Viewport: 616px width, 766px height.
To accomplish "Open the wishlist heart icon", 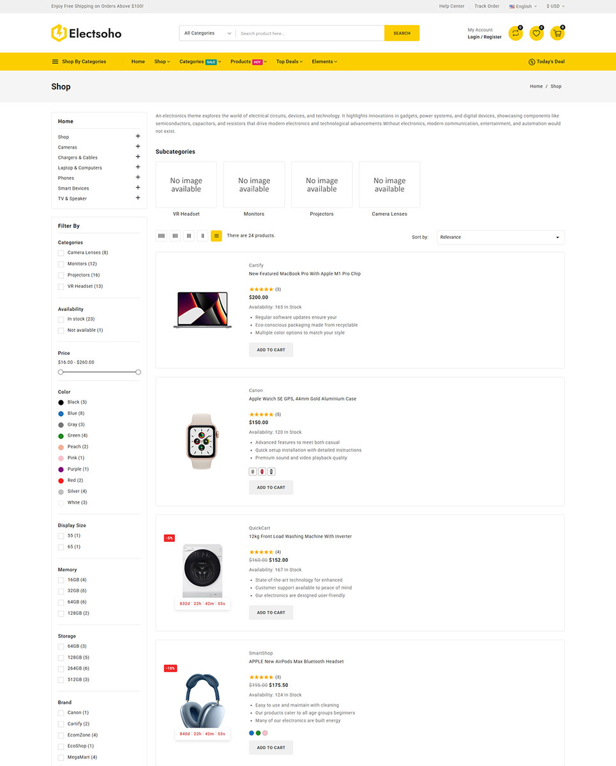I will (536, 33).
